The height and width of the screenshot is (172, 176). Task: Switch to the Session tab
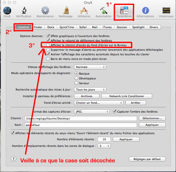[x=122, y=27]
